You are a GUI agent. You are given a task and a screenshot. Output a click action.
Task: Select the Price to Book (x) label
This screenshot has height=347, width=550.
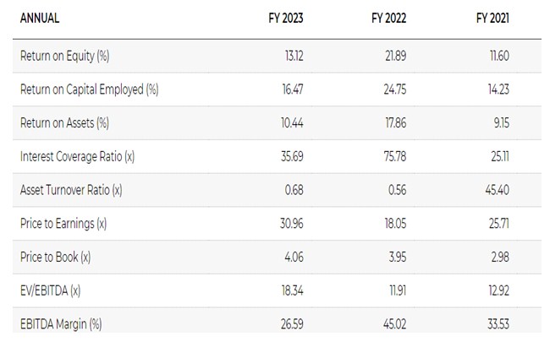tap(58, 256)
